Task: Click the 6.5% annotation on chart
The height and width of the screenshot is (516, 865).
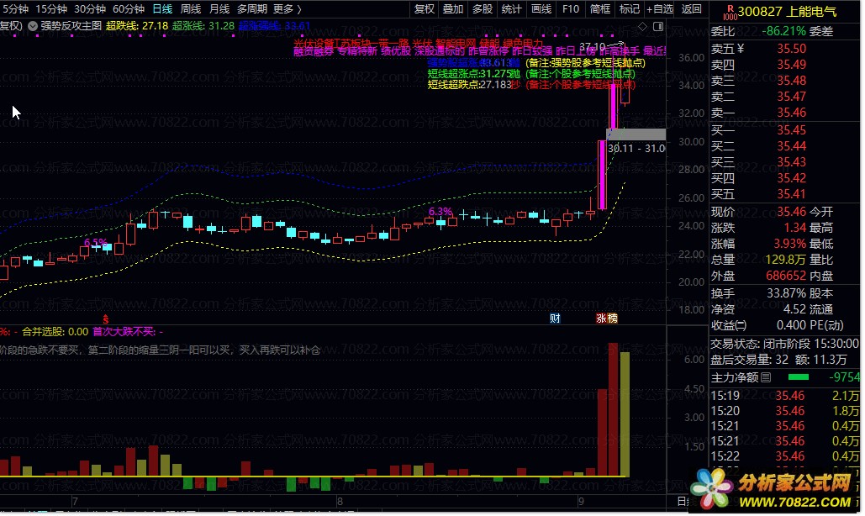Action: (x=96, y=243)
